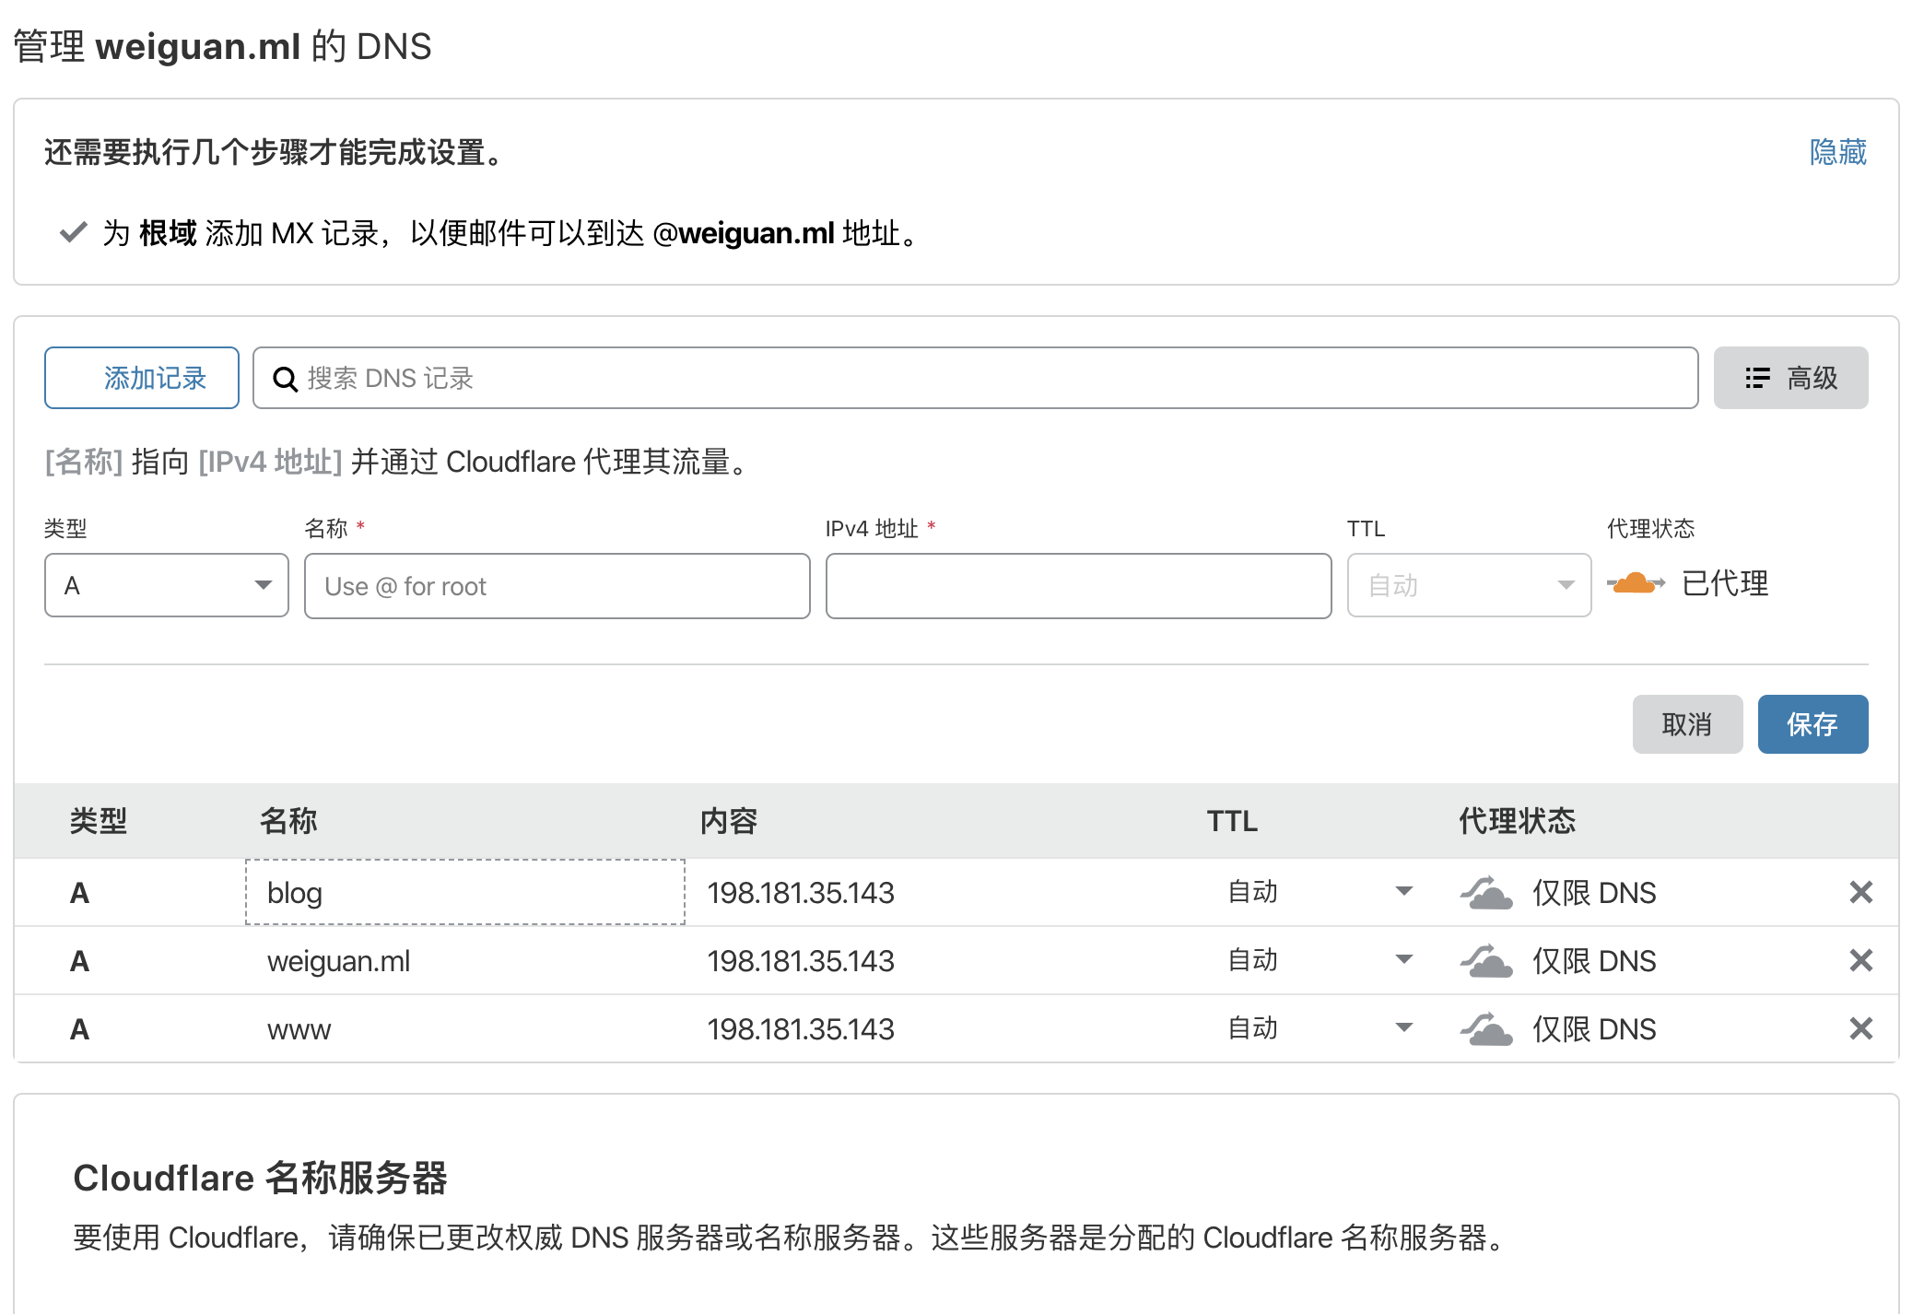Image resolution: width=1924 pixels, height=1314 pixels.
Task: Open the record type dropdown showing A
Action: [x=167, y=585]
